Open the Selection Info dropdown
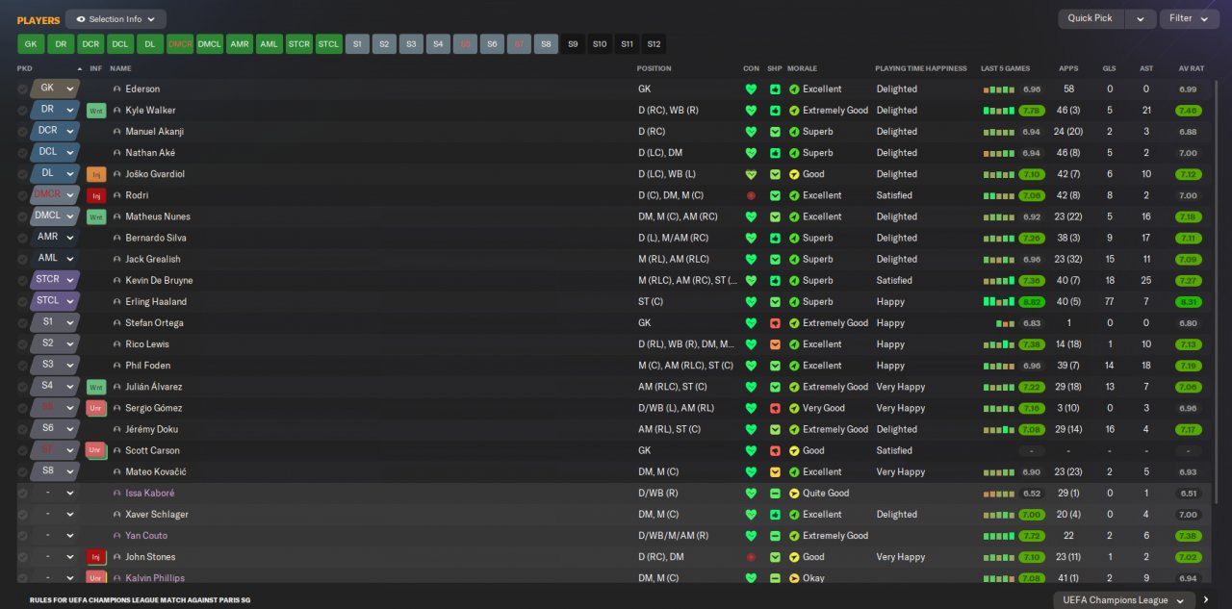This screenshot has height=609, width=1232. click(x=115, y=19)
